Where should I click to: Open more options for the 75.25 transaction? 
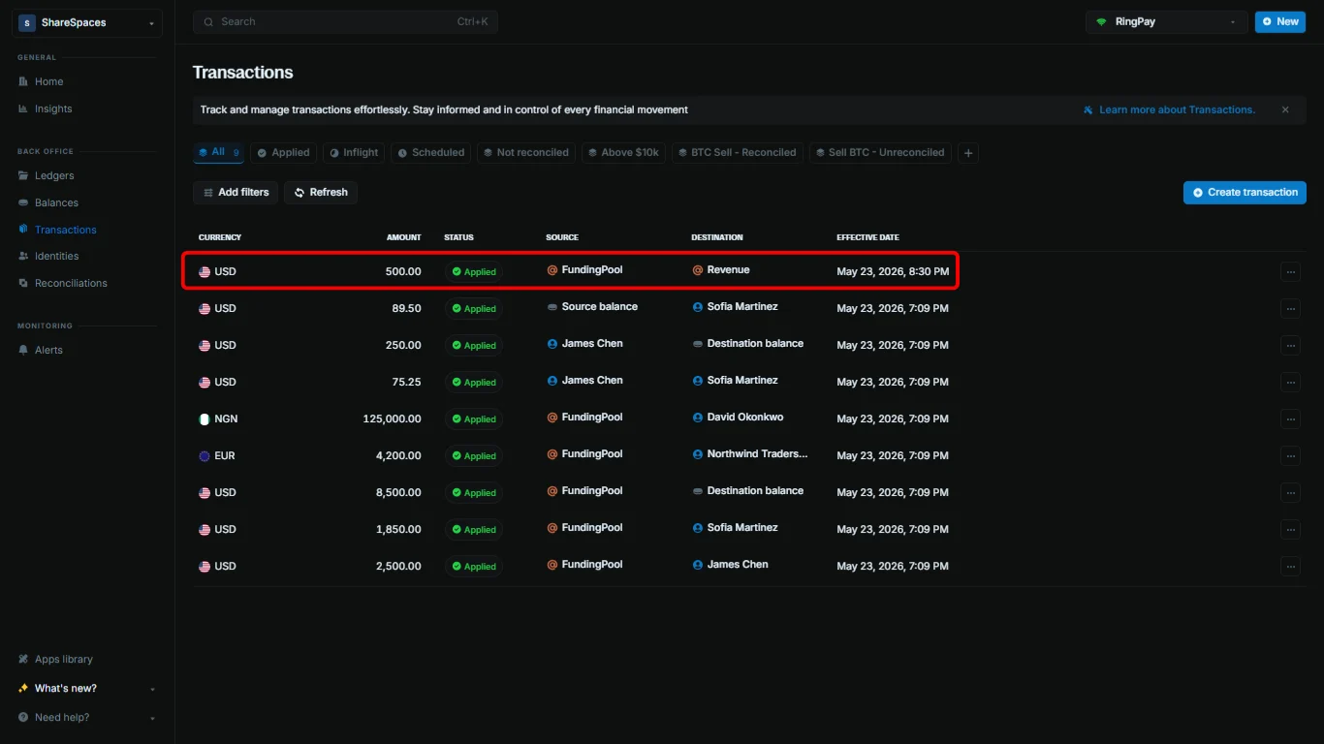[x=1290, y=383]
